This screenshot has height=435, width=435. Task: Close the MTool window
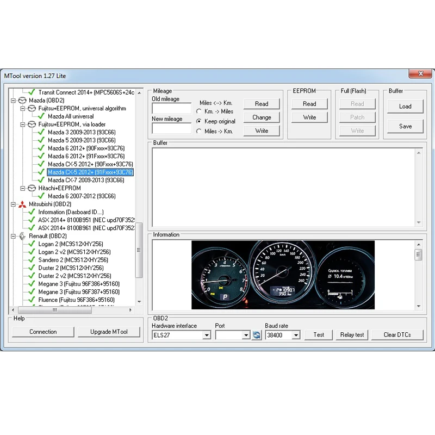[x=420, y=73]
